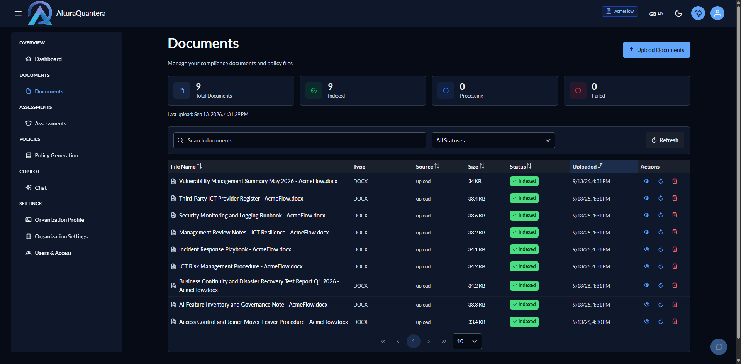Reprocess the Security Monitoring and Logging Runbook
This screenshot has height=364, width=741.
(660, 215)
